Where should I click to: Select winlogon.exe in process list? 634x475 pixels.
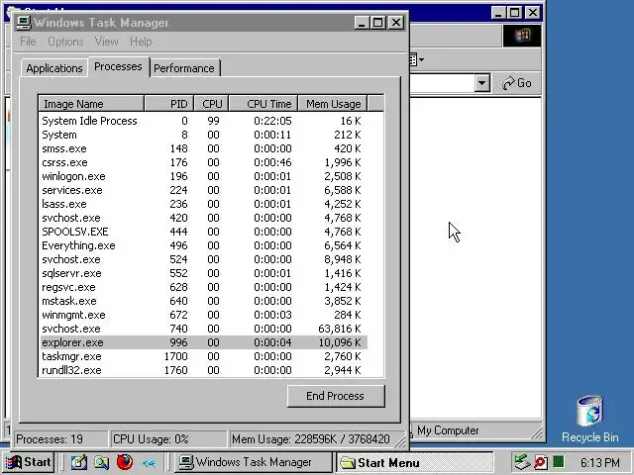click(x=203, y=176)
